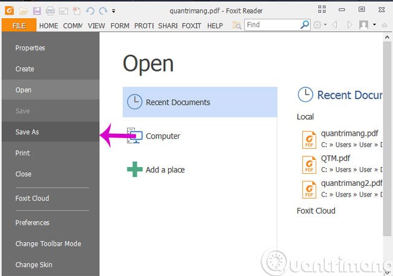Click the vertical scrollbar thumb
393x276 pixels.
[387, 139]
